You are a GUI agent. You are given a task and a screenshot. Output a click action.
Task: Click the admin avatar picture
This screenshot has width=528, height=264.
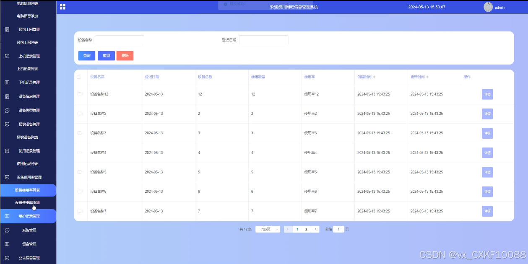pos(488,7)
